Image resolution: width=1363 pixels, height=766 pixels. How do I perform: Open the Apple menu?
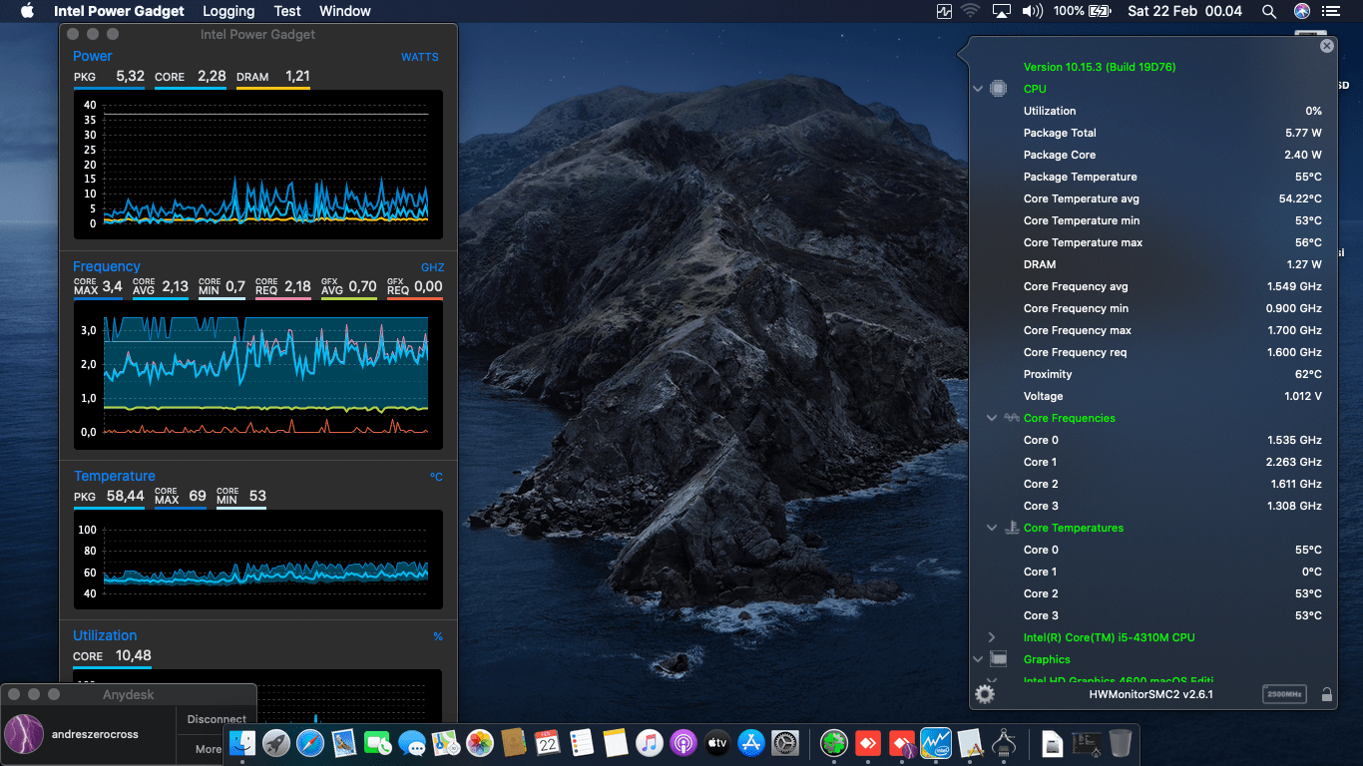[x=27, y=11]
